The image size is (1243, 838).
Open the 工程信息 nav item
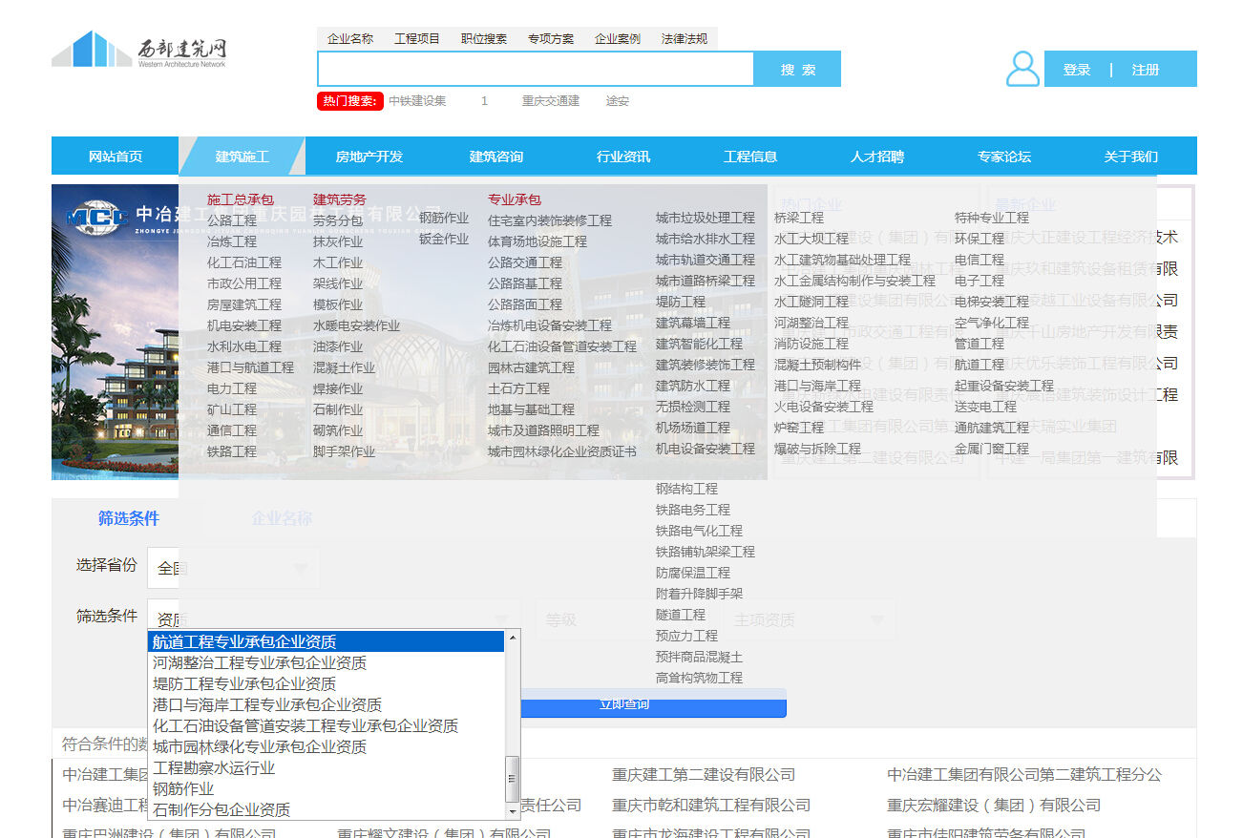(750, 157)
